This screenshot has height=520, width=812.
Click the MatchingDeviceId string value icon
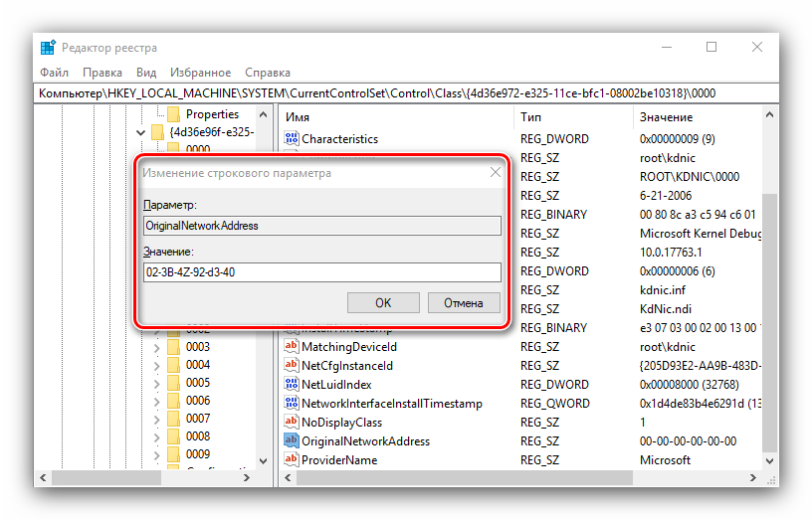(292, 347)
